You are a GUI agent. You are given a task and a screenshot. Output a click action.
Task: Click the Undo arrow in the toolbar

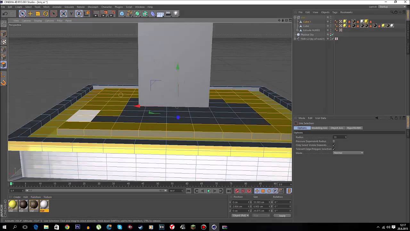(5, 13)
